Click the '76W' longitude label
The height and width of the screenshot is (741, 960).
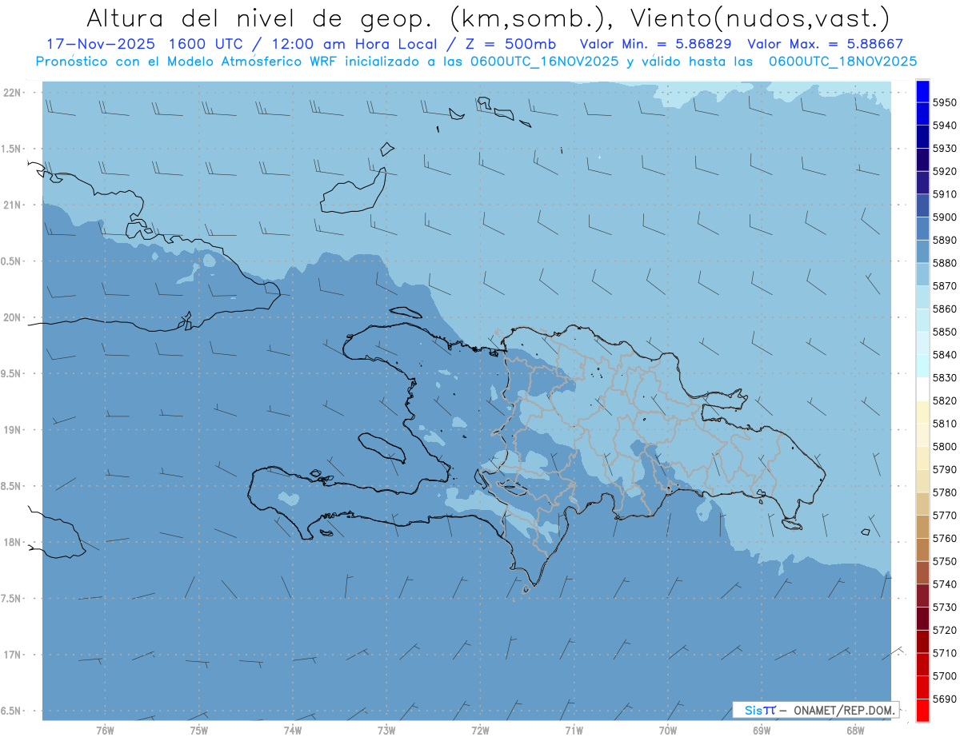105,730
